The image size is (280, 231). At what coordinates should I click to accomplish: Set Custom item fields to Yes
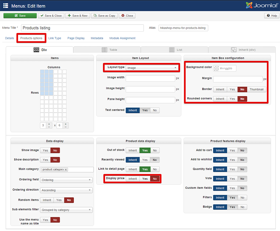click(232, 188)
